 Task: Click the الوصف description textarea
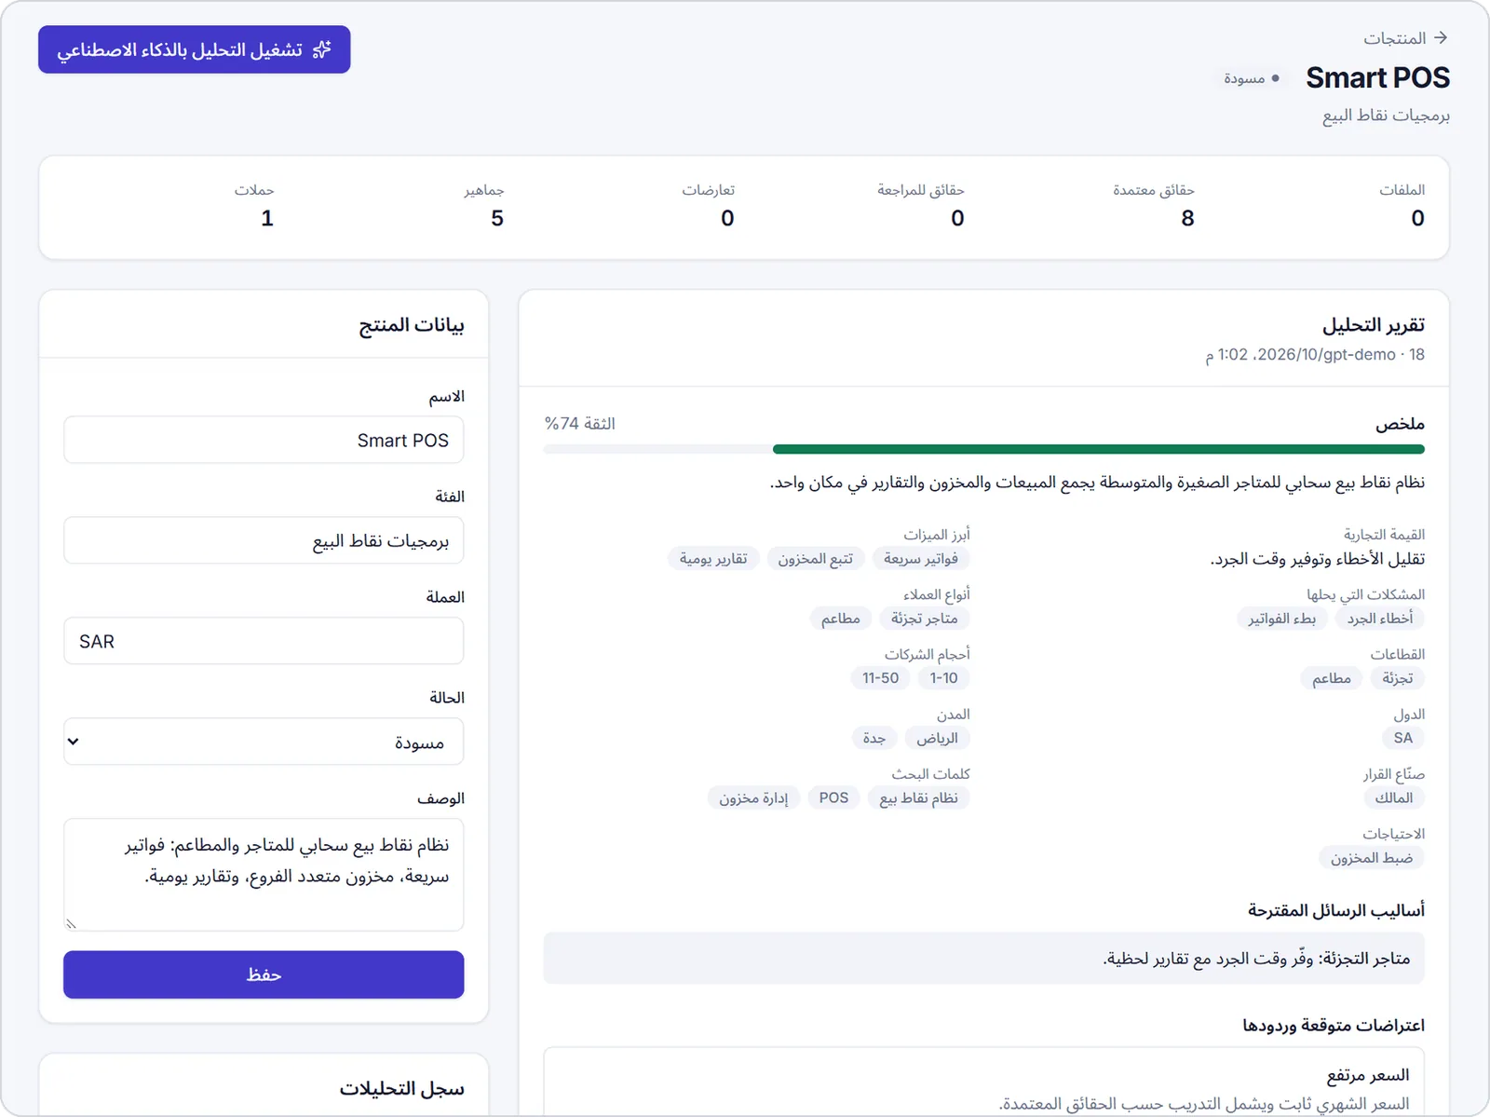click(264, 874)
